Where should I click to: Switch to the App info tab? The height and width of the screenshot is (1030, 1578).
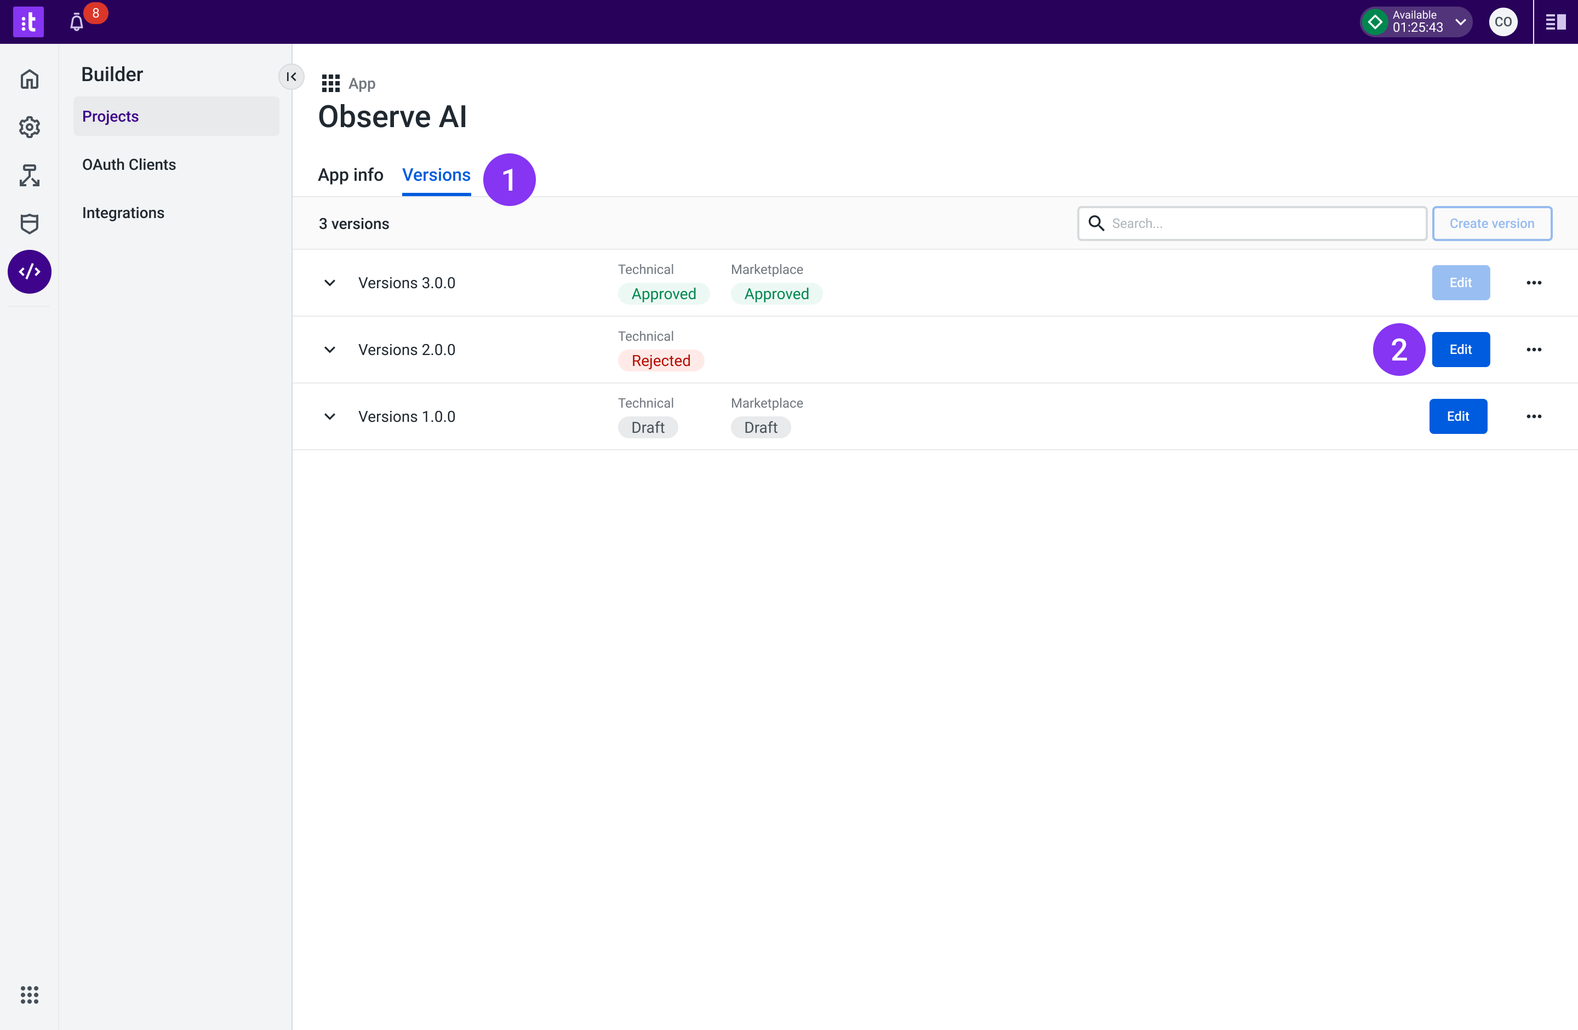click(x=350, y=175)
